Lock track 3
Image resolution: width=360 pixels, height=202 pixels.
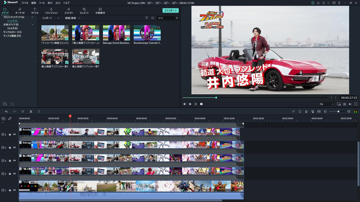[x=10, y=160]
